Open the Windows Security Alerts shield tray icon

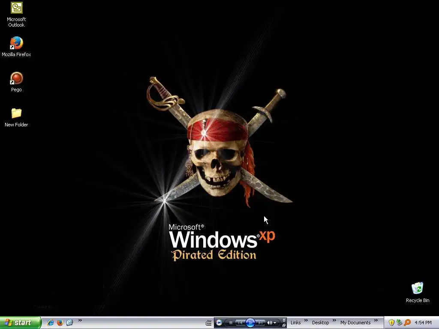[x=391, y=323]
